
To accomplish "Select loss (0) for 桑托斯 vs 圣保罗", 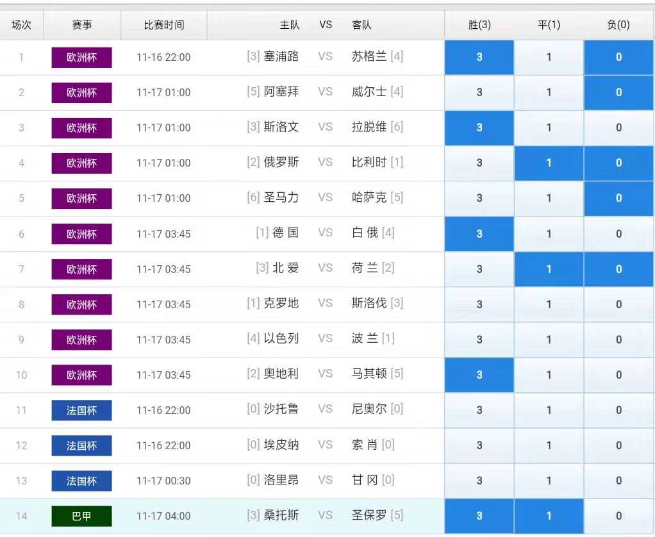I will [618, 516].
